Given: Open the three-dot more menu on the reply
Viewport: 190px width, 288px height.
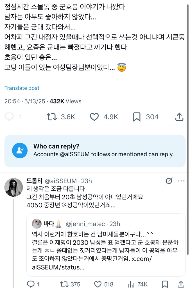Looking at the screenshot, I should tap(182, 181).
